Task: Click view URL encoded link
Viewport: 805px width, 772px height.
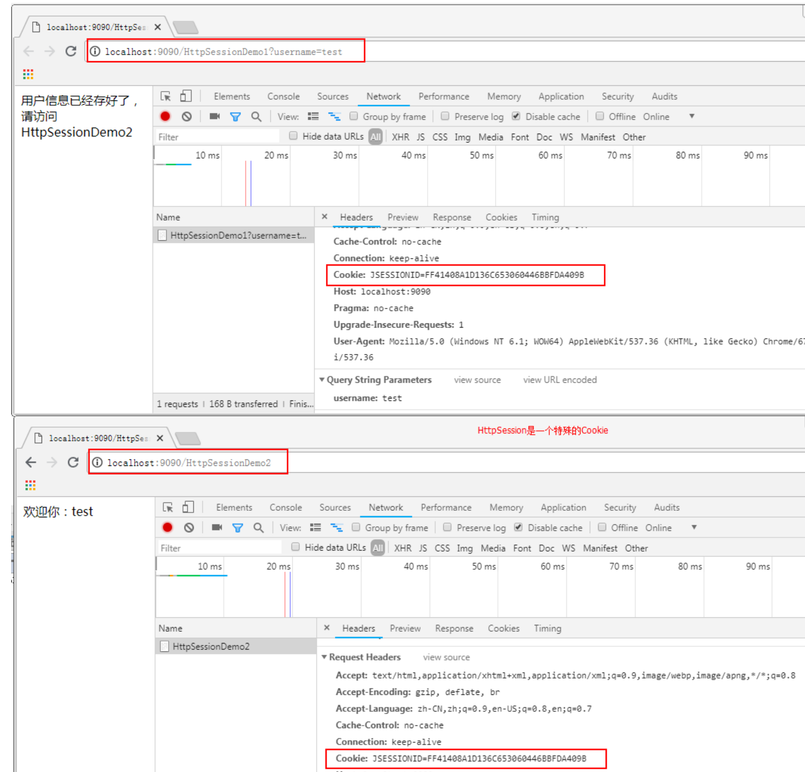Action: coord(559,380)
